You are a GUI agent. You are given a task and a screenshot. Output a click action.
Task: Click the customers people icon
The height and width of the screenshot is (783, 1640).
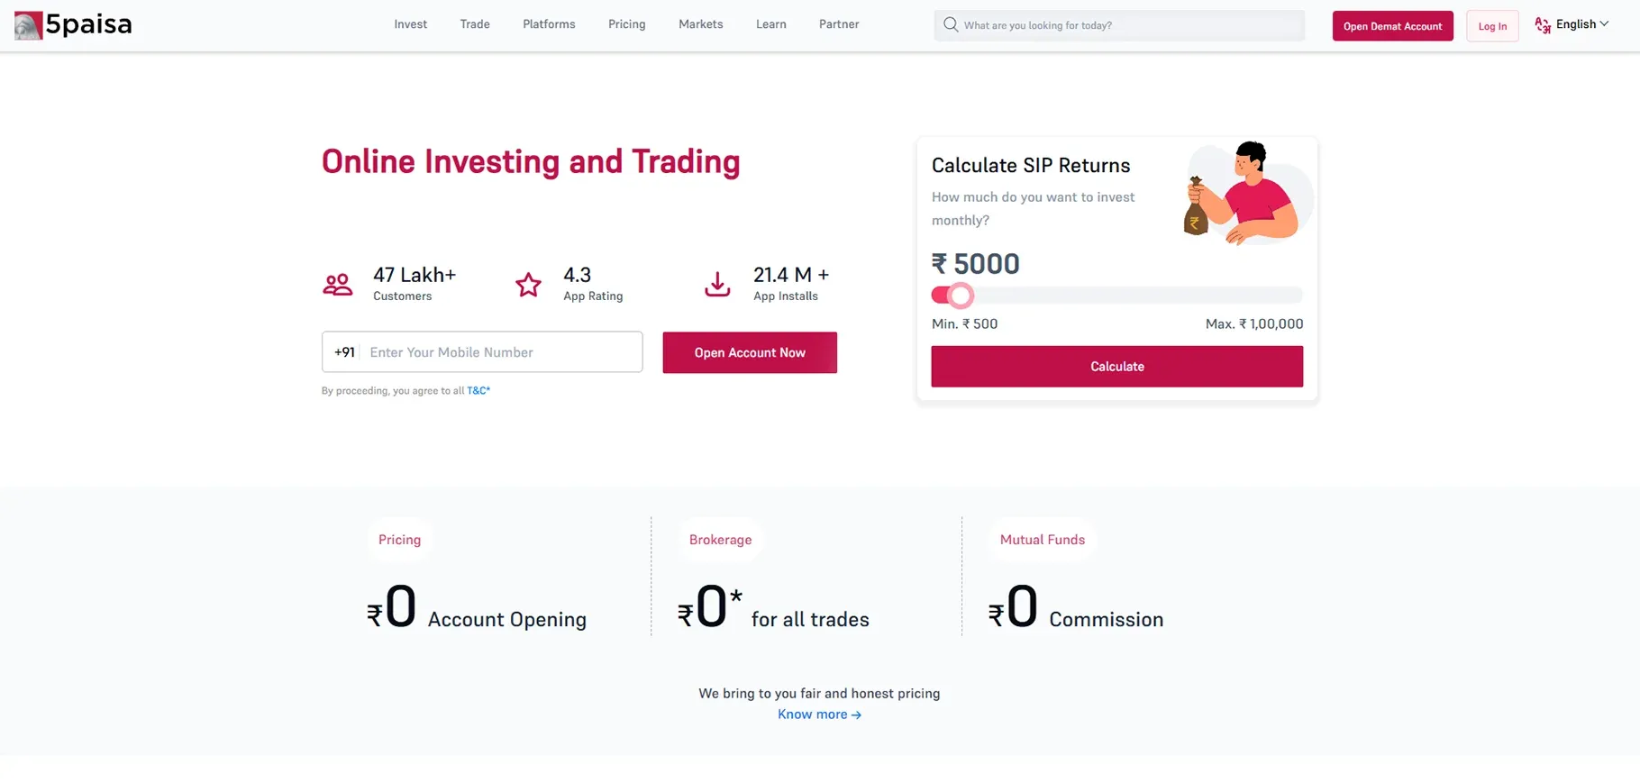(338, 285)
